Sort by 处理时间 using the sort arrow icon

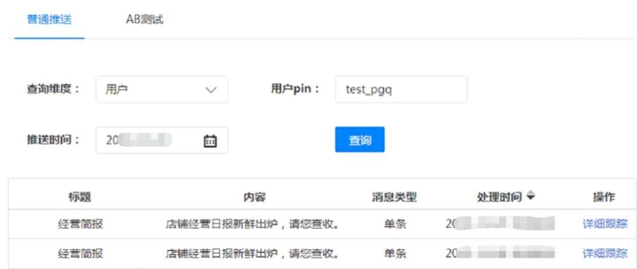point(530,196)
